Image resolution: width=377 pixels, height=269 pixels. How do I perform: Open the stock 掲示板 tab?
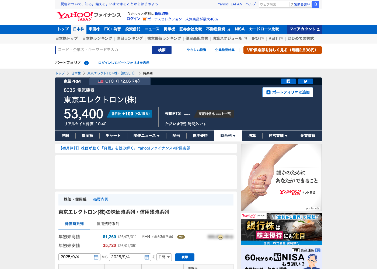point(88,136)
